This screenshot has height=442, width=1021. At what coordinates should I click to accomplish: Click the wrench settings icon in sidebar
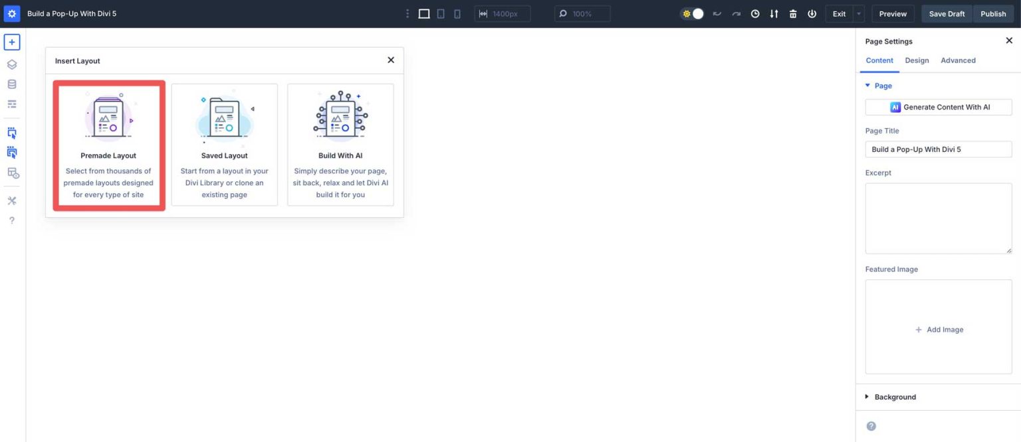point(11,200)
